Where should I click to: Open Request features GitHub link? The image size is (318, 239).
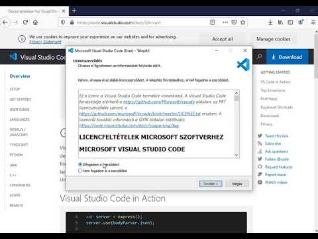[x=278, y=167]
